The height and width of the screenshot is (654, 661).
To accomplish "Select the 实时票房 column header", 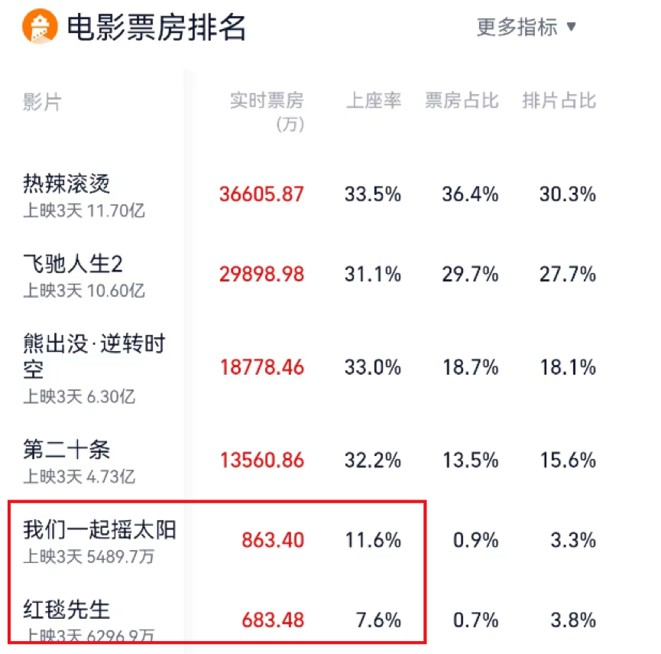I will (267, 112).
